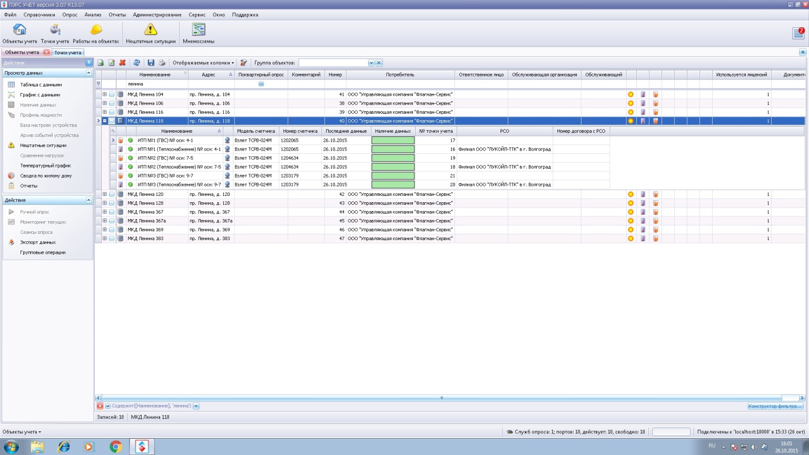
Task: Toggle the checkbox in МКД Ленина 367 row
Action: 112,212
